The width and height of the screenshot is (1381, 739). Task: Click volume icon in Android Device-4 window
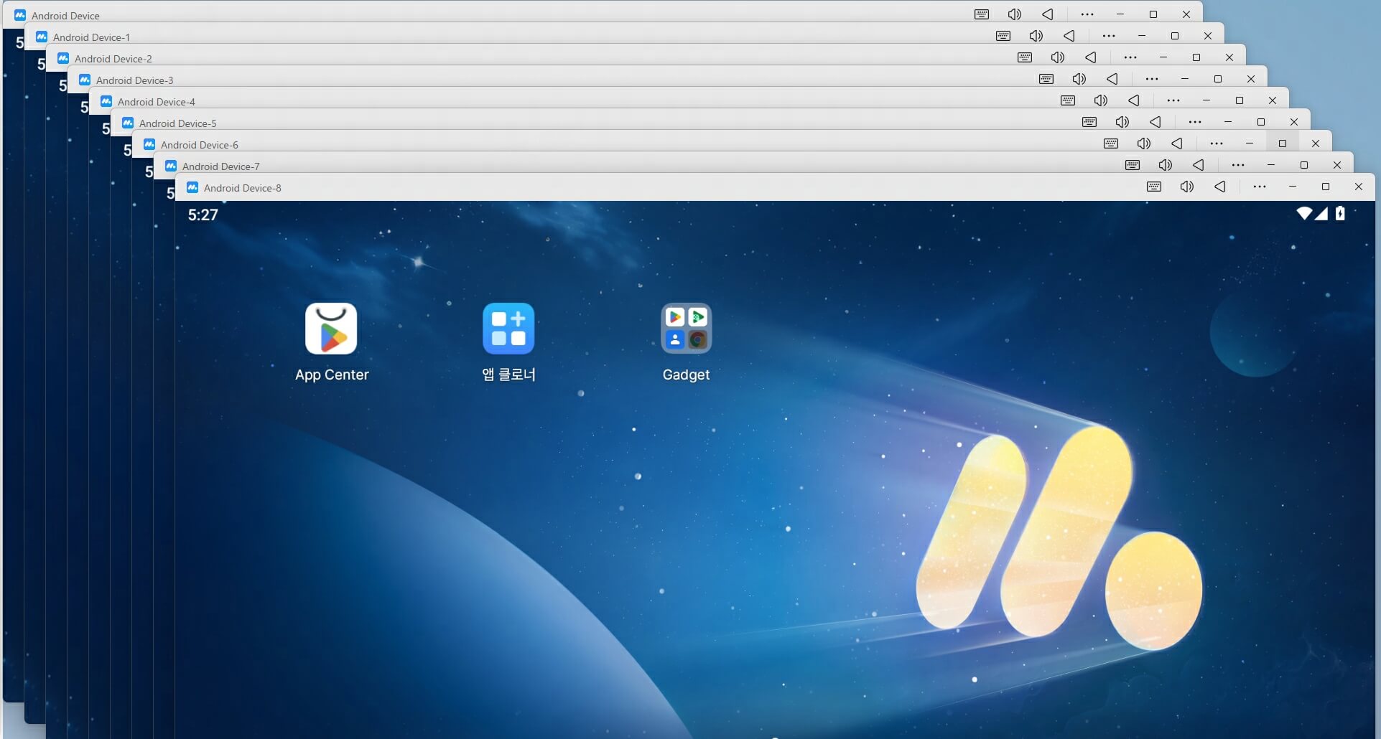[x=1101, y=100]
